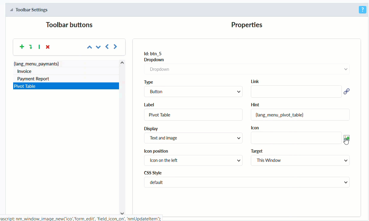The height and width of the screenshot is (221, 369).
Task: Click the red X delete item icon
Action: [x=48, y=47]
